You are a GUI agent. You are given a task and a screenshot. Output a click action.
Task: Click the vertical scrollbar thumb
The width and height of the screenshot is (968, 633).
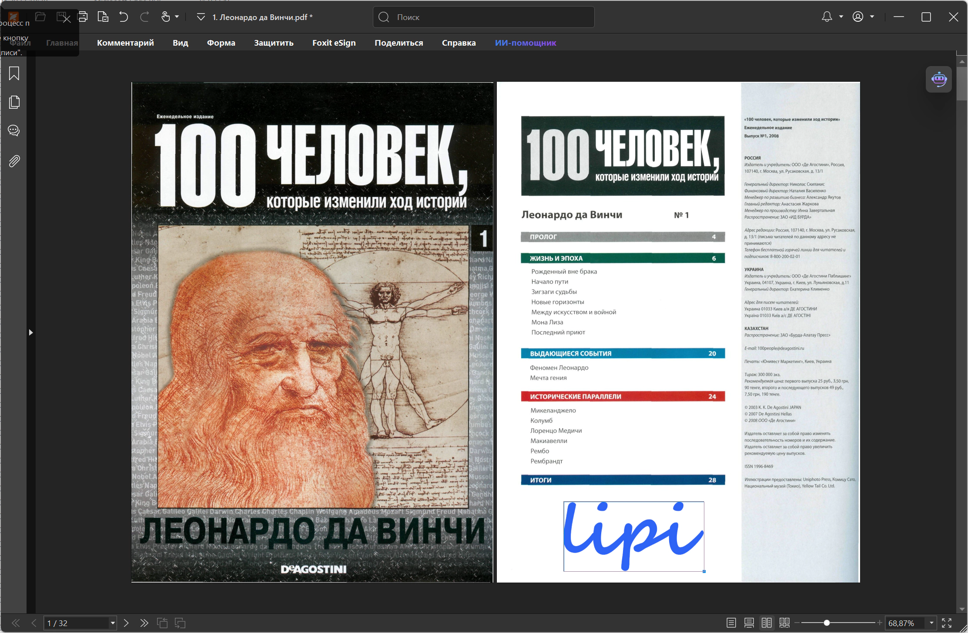pyautogui.click(x=961, y=83)
